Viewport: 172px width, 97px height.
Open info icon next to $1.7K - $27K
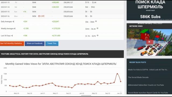(98, 35)
